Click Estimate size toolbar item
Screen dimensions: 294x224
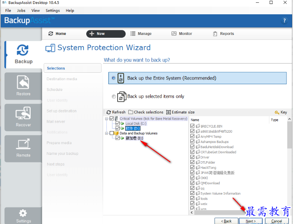click(180, 112)
